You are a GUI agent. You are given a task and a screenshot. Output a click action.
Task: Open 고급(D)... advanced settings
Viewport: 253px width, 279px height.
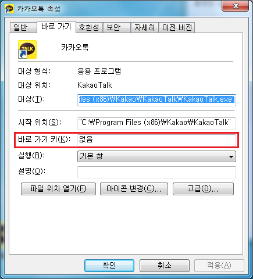(x=203, y=189)
